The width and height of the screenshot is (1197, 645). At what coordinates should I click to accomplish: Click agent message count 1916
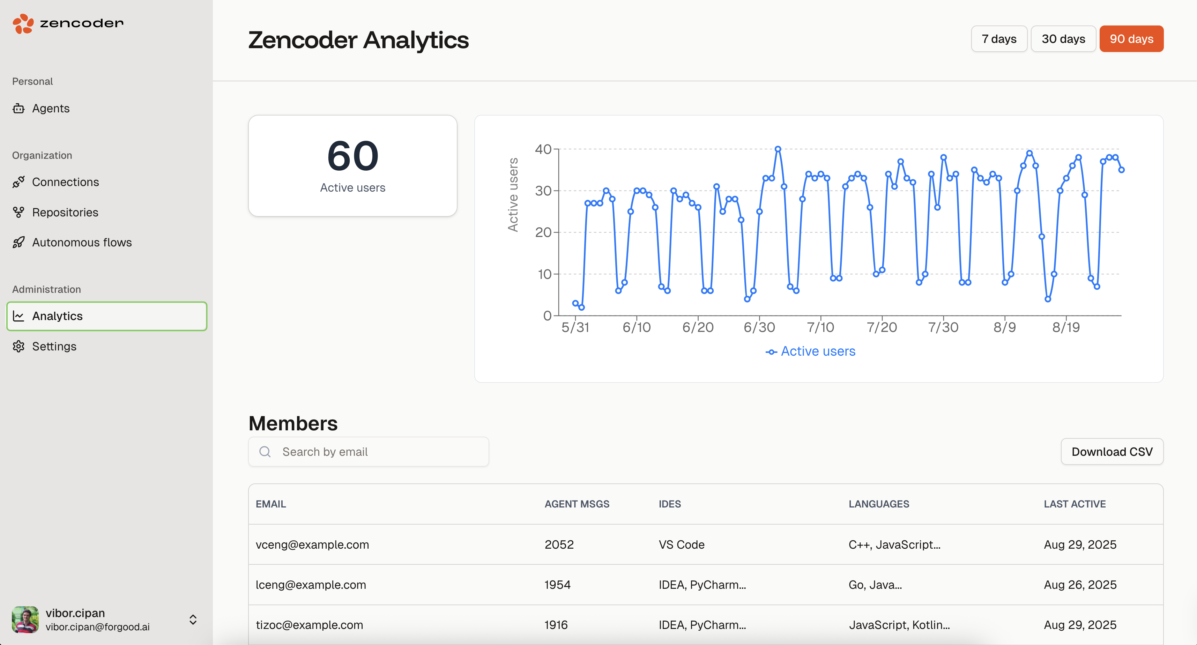pos(556,625)
